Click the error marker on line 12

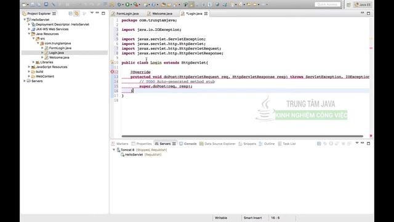pos(112,72)
